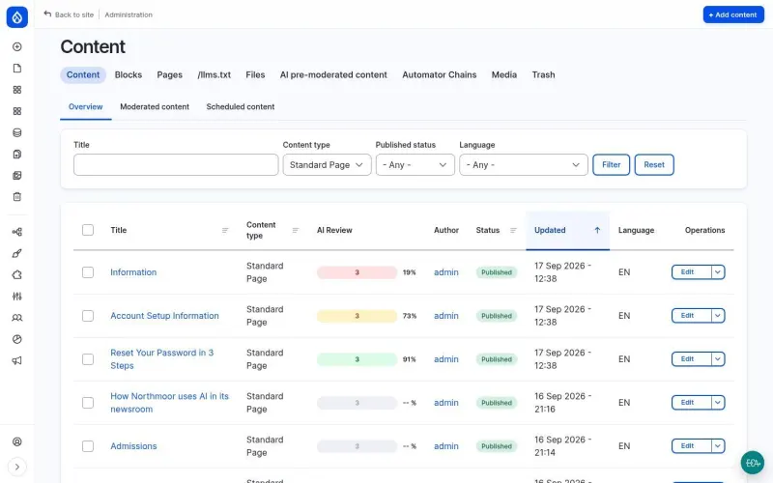
Task: Click the Back to site arrow icon
Action: tap(47, 14)
